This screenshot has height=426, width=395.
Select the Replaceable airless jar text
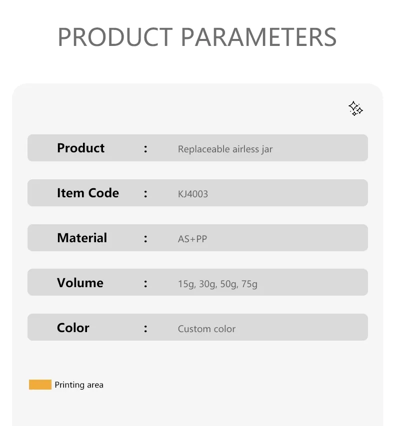[225, 149]
